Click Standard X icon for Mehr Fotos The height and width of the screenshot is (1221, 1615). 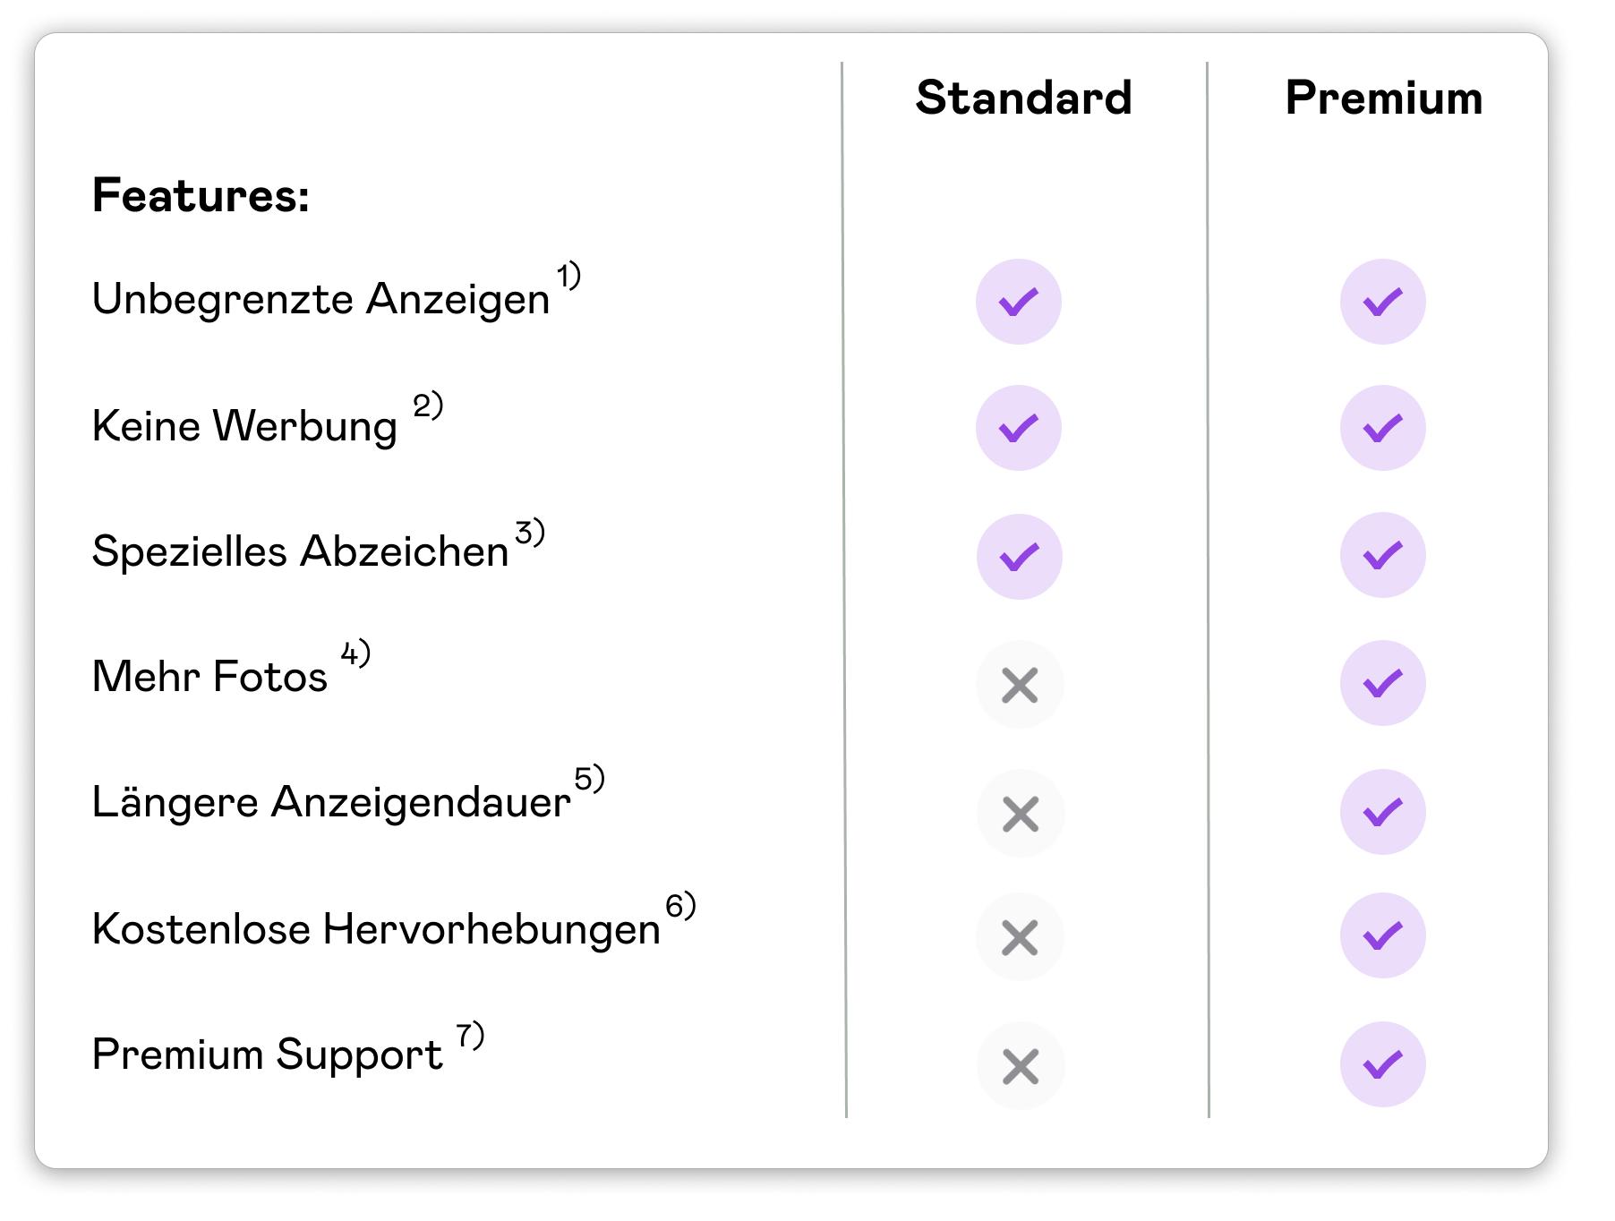pyautogui.click(x=1020, y=685)
